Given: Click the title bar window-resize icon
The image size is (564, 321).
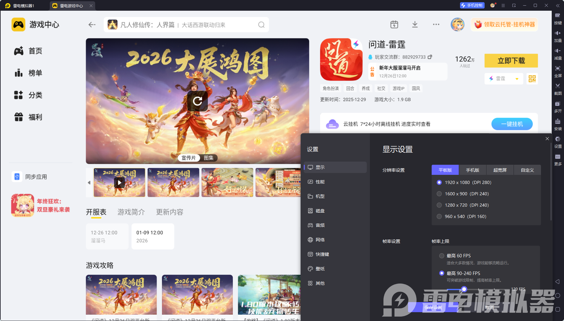Looking at the screenshot, I should tap(514, 6).
